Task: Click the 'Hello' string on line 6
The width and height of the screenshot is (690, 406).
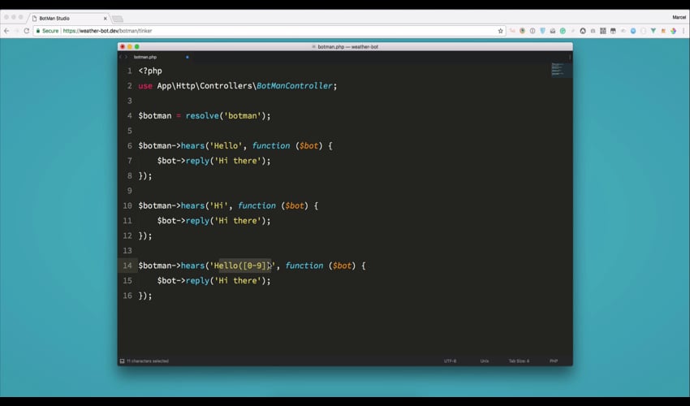Action: [x=226, y=146]
